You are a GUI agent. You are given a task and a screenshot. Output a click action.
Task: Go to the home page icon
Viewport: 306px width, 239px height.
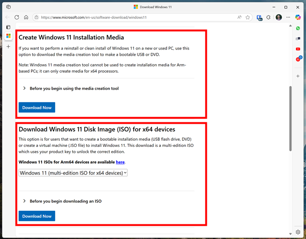point(26,17)
